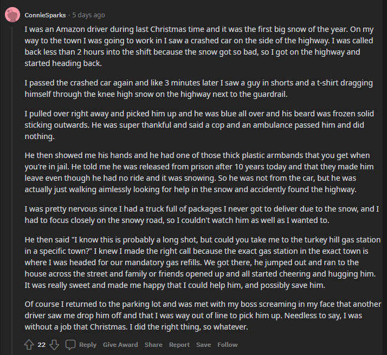Save the comment
The height and width of the screenshot is (355, 387).
(203, 345)
